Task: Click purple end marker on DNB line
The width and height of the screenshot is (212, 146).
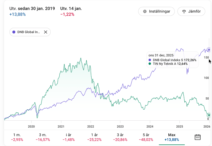Action: point(209,49)
